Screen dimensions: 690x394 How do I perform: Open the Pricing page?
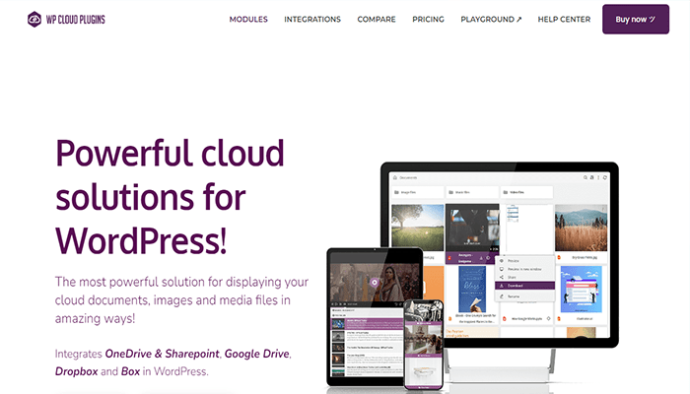(428, 20)
